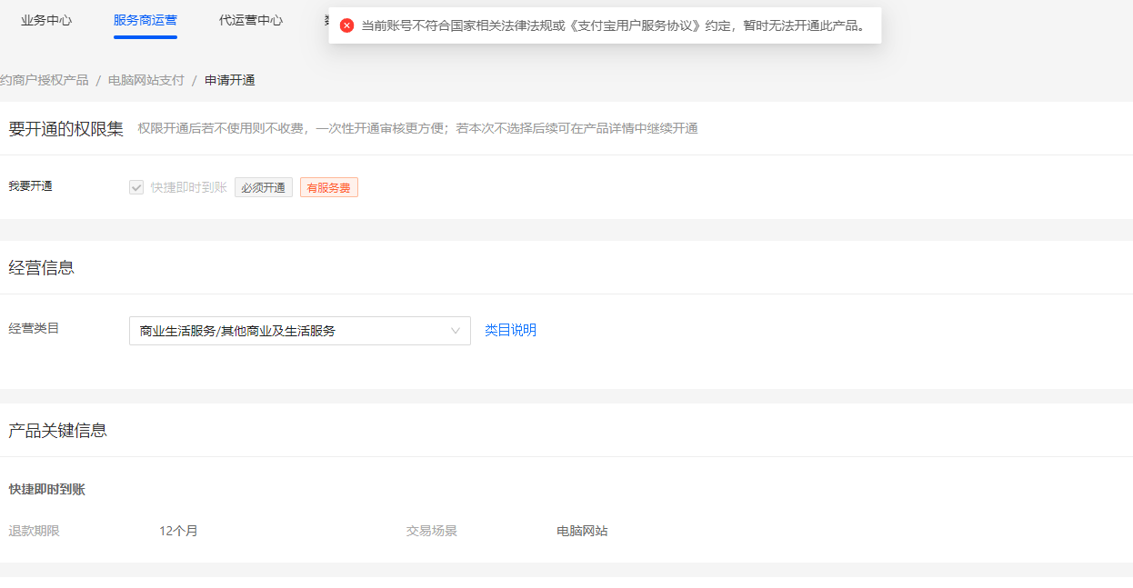The width and height of the screenshot is (1133, 588).
Task: Click the 经营信息 section heading
Action: click(42, 267)
